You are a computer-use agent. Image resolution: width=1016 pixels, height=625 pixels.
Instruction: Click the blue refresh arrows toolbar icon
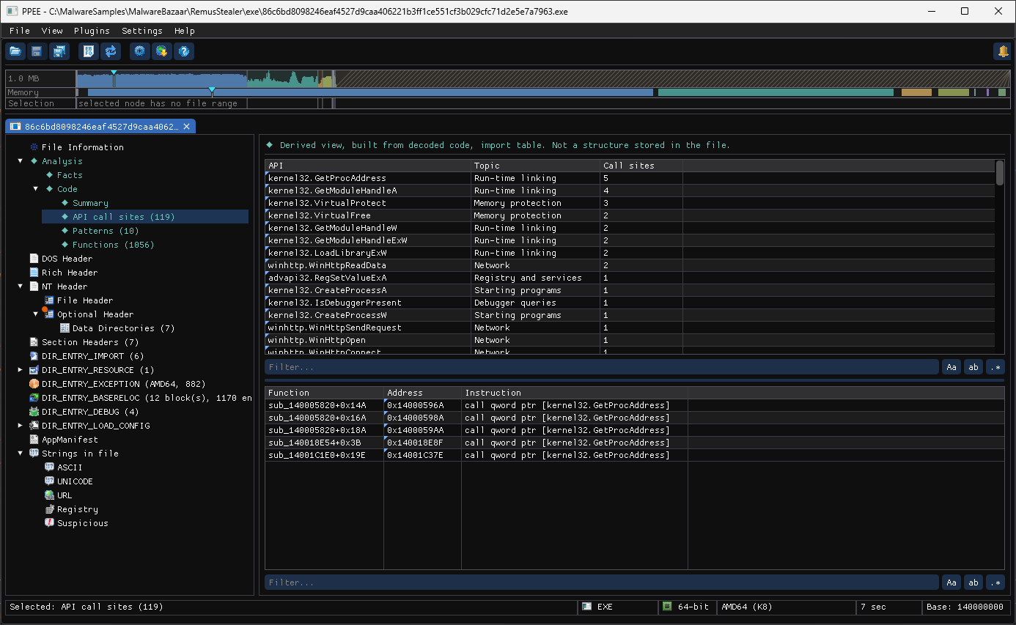pos(111,51)
